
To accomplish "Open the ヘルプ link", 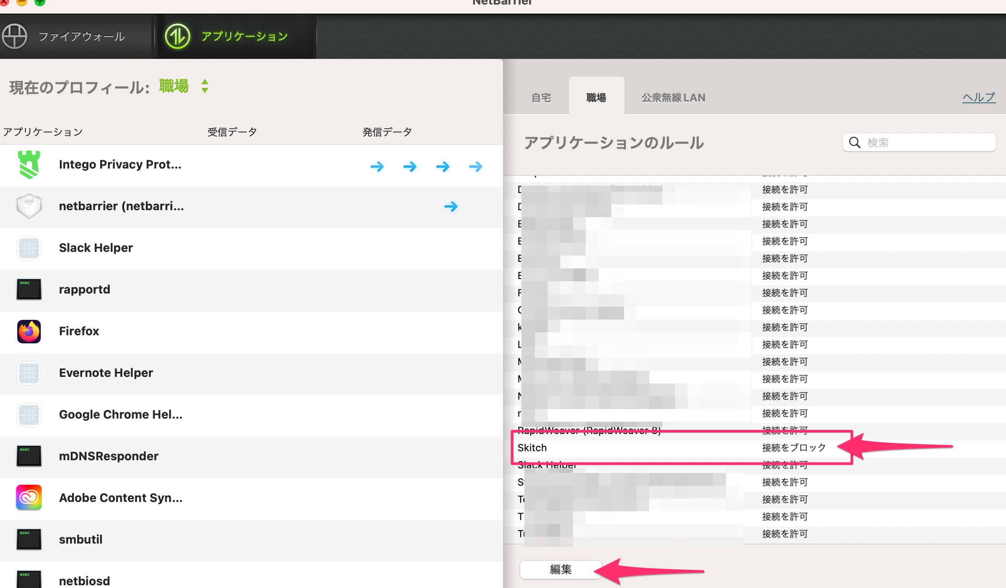I will point(979,97).
